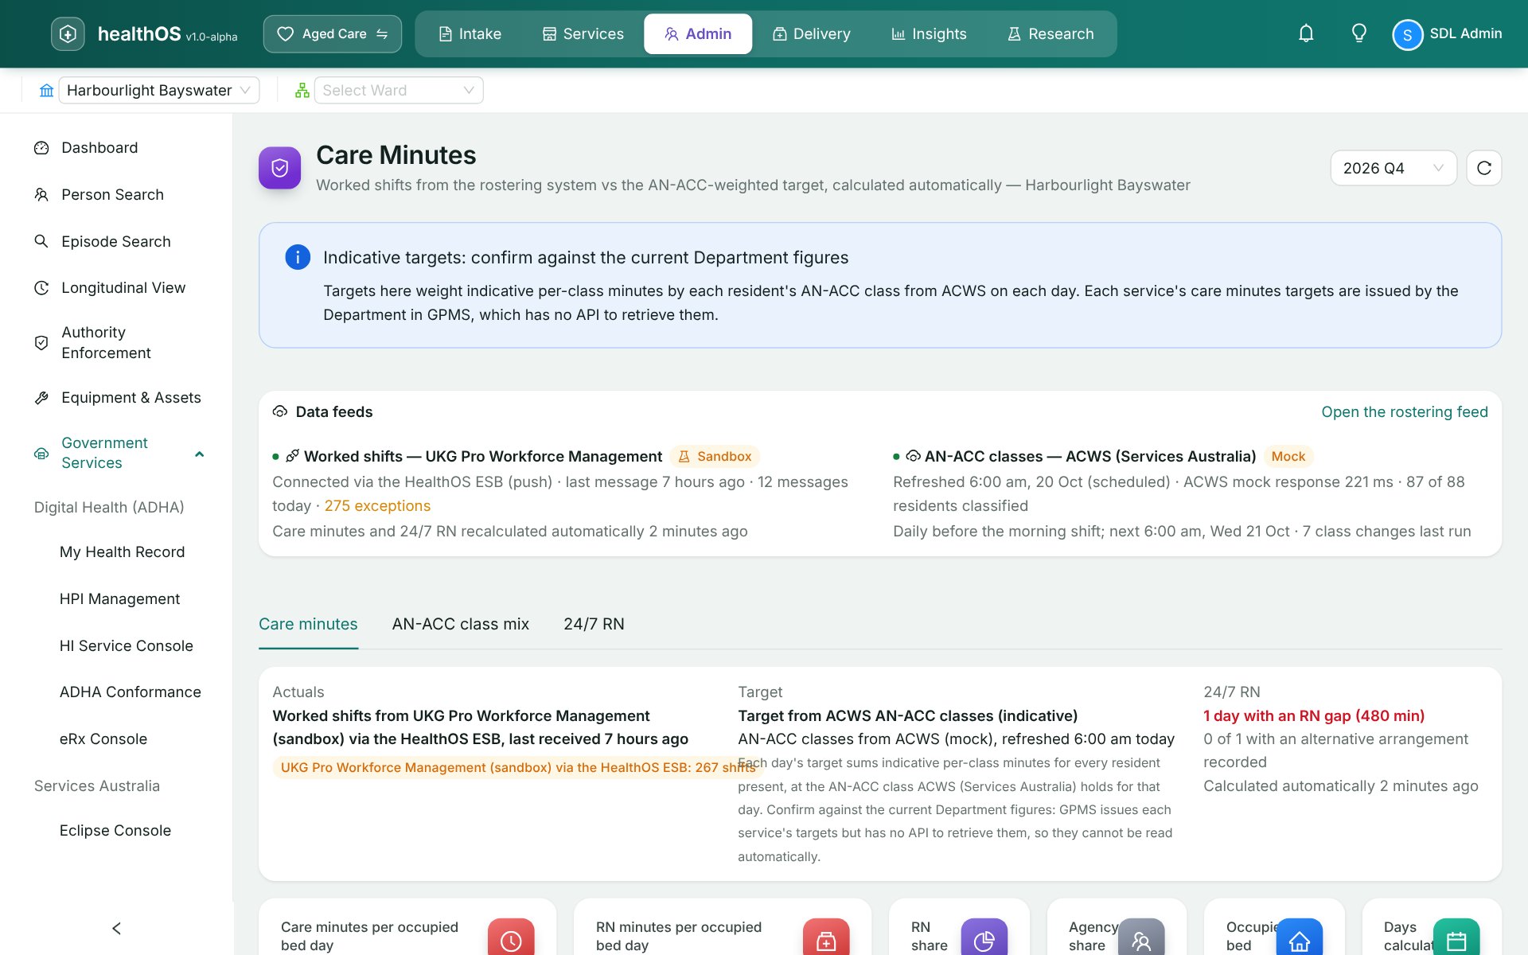
Task: Open the Services menu
Action: coord(583,33)
